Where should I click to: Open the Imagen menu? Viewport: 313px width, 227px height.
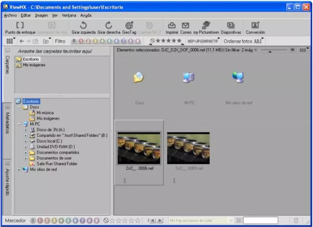[x=41, y=16]
